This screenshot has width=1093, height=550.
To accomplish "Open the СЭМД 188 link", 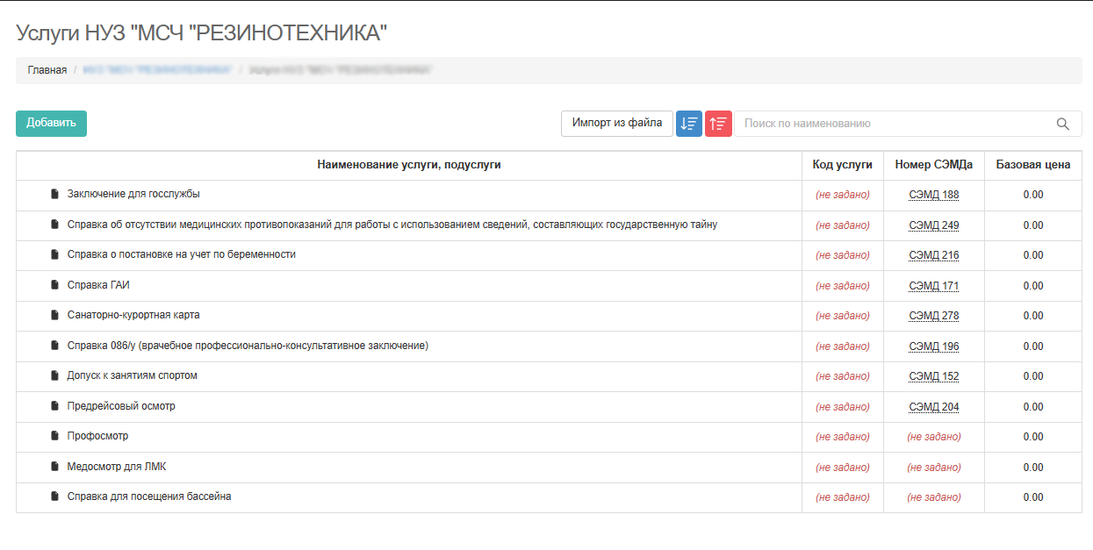I will click(x=932, y=195).
